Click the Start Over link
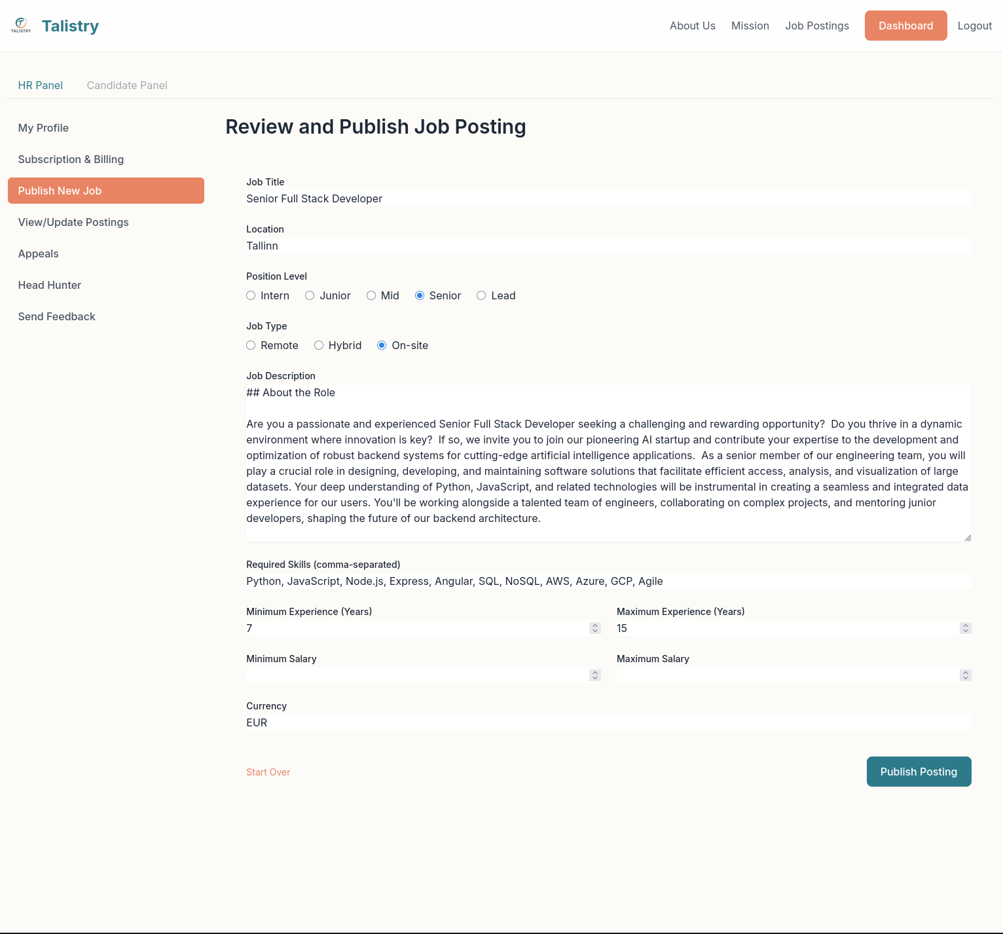The width and height of the screenshot is (1003, 934). 268,772
